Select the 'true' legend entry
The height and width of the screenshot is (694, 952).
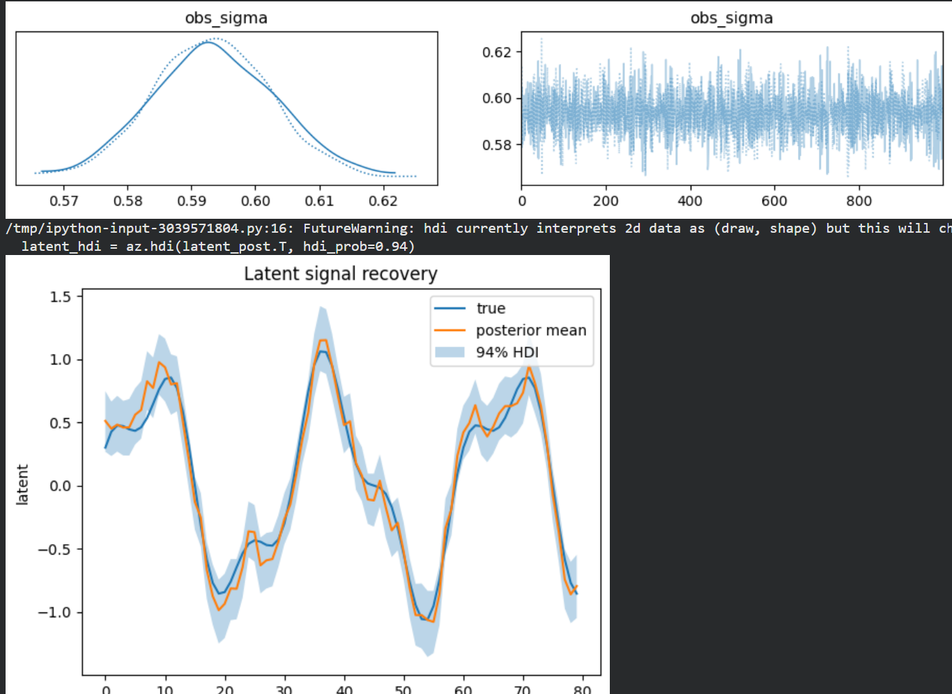[x=491, y=308]
